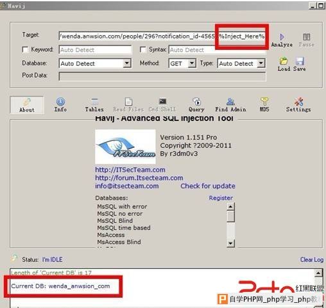Click the Register link
Image resolution: width=326 pixels, height=308 pixels.
[221, 198]
